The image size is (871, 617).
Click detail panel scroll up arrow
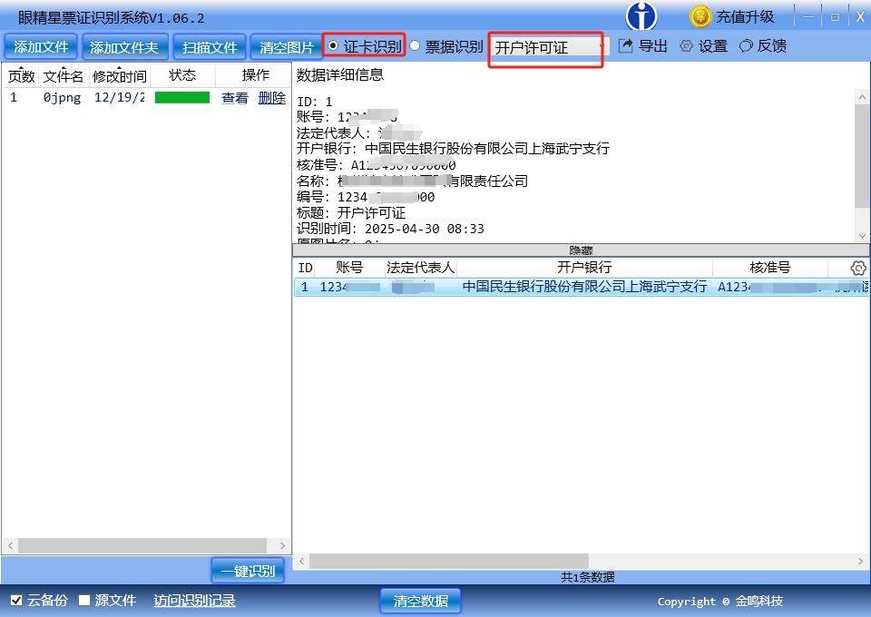coord(862,96)
